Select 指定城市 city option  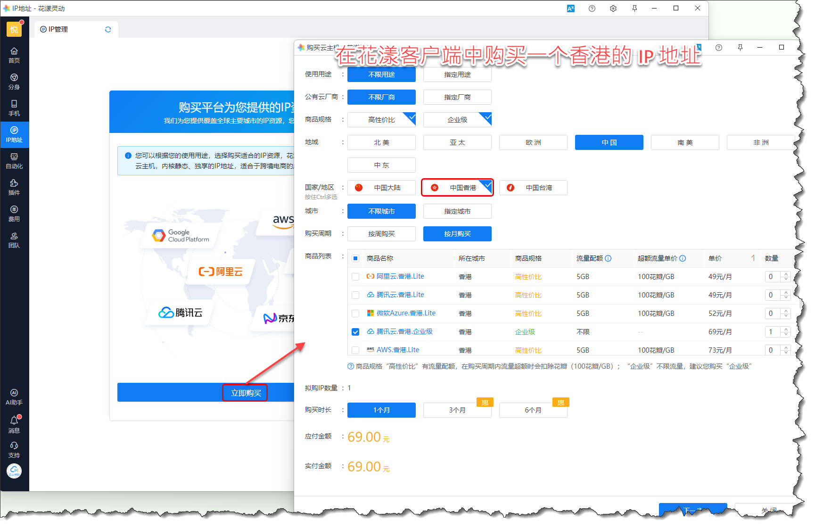(x=457, y=211)
